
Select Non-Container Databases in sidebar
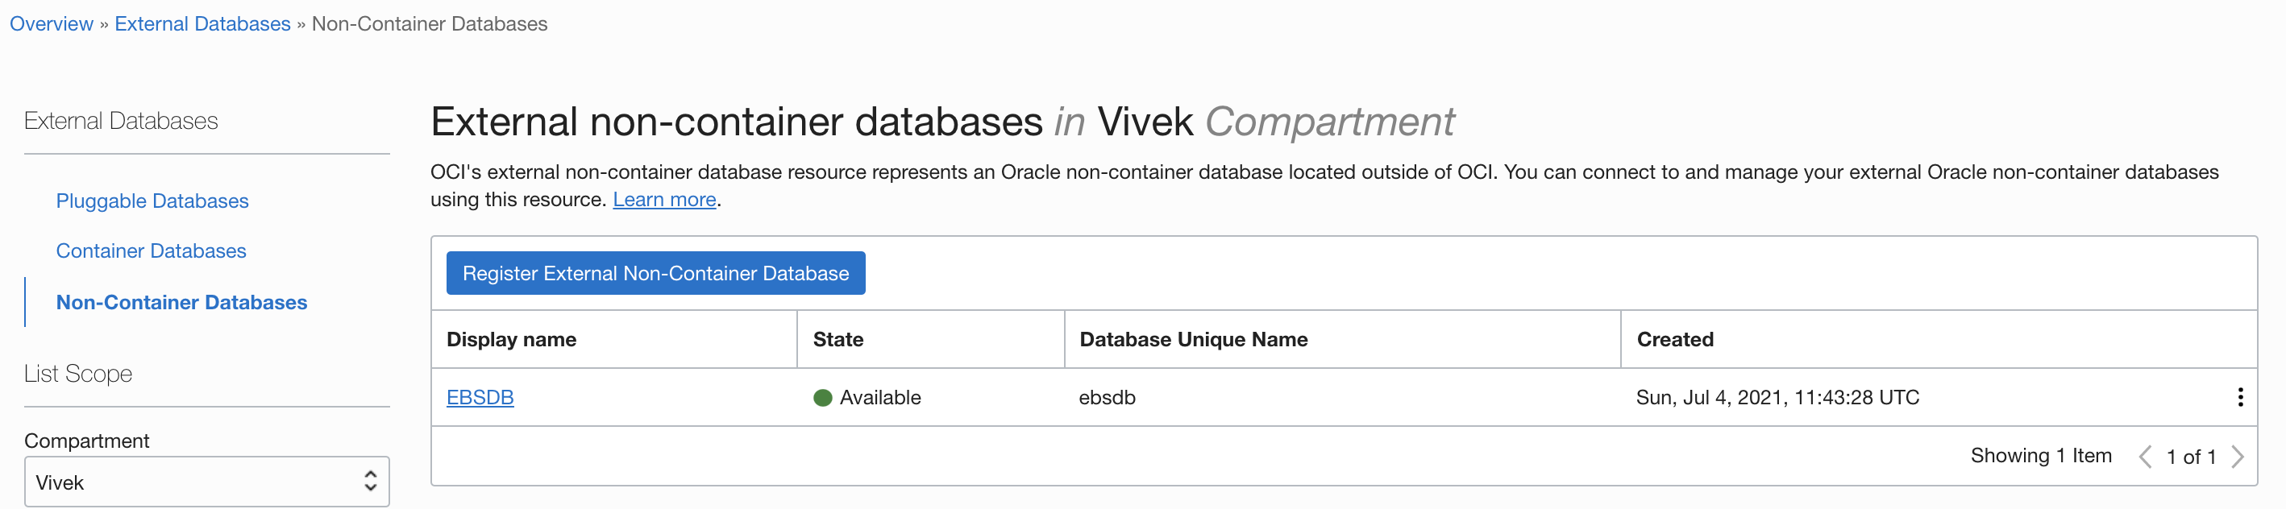pos(181,301)
